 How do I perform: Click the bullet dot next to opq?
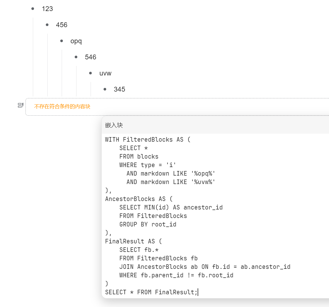tap(62, 41)
